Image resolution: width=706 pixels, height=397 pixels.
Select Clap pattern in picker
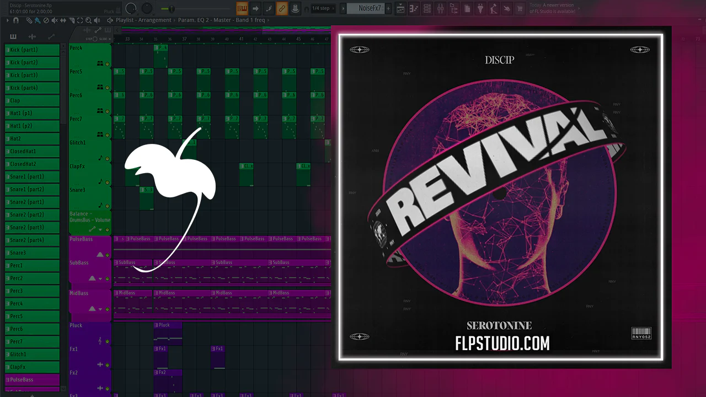(32, 100)
